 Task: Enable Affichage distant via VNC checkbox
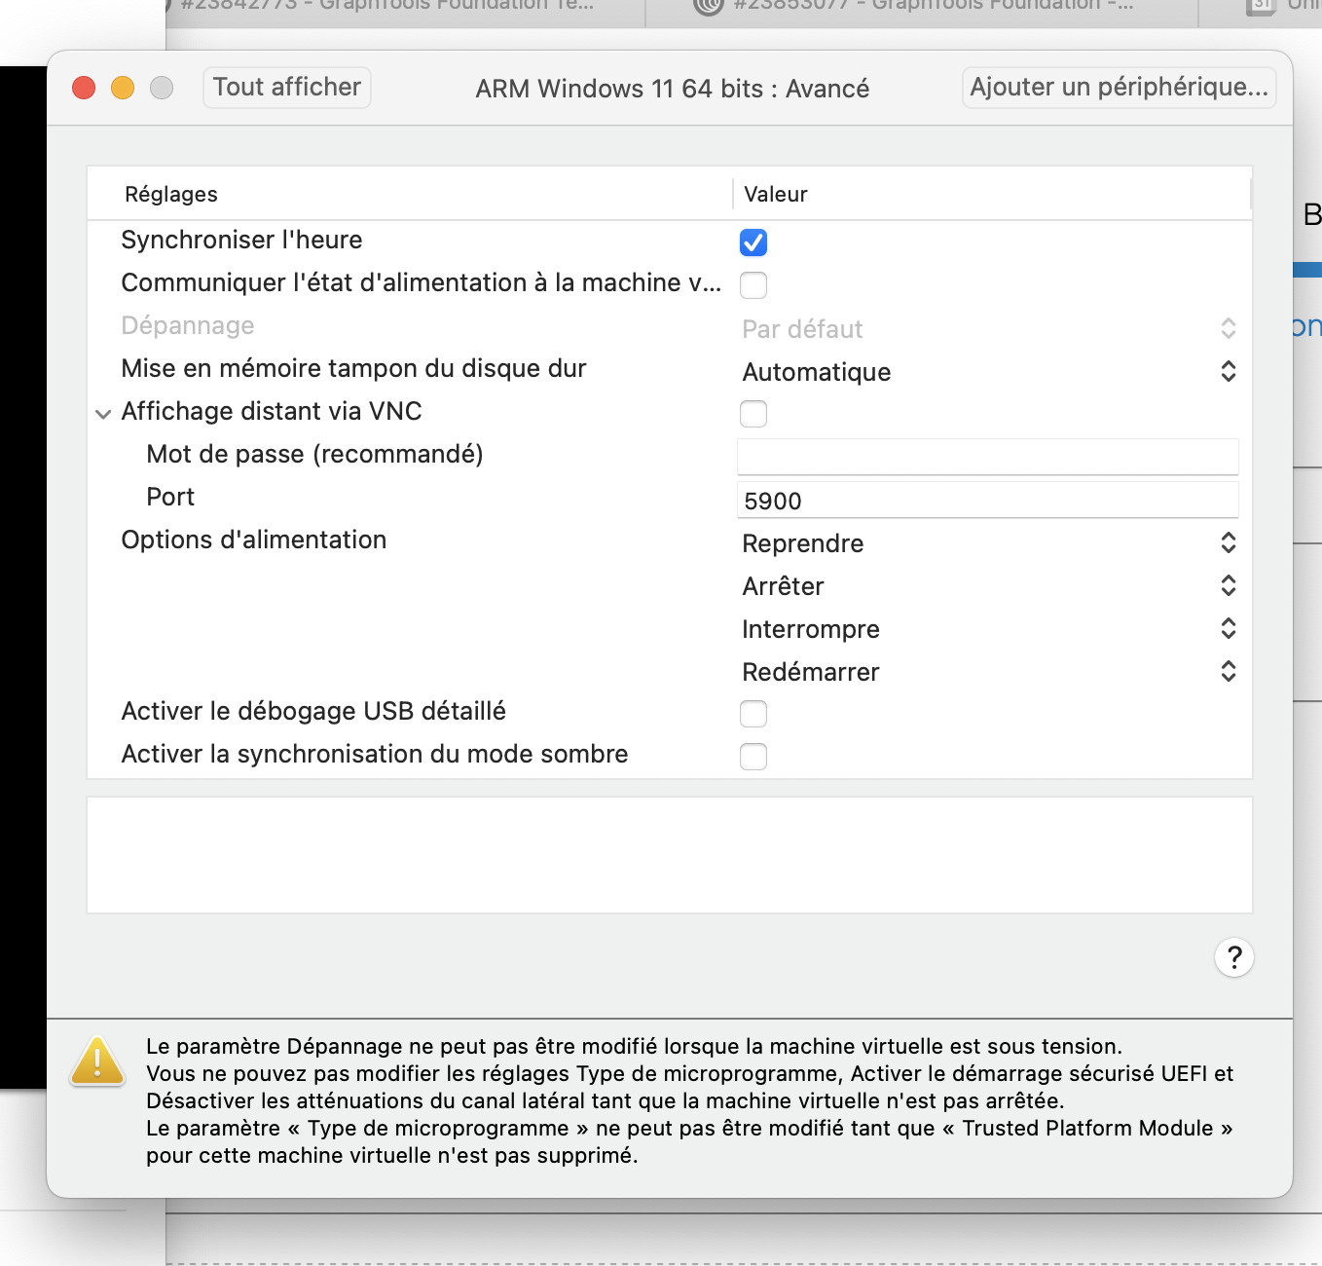point(753,414)
